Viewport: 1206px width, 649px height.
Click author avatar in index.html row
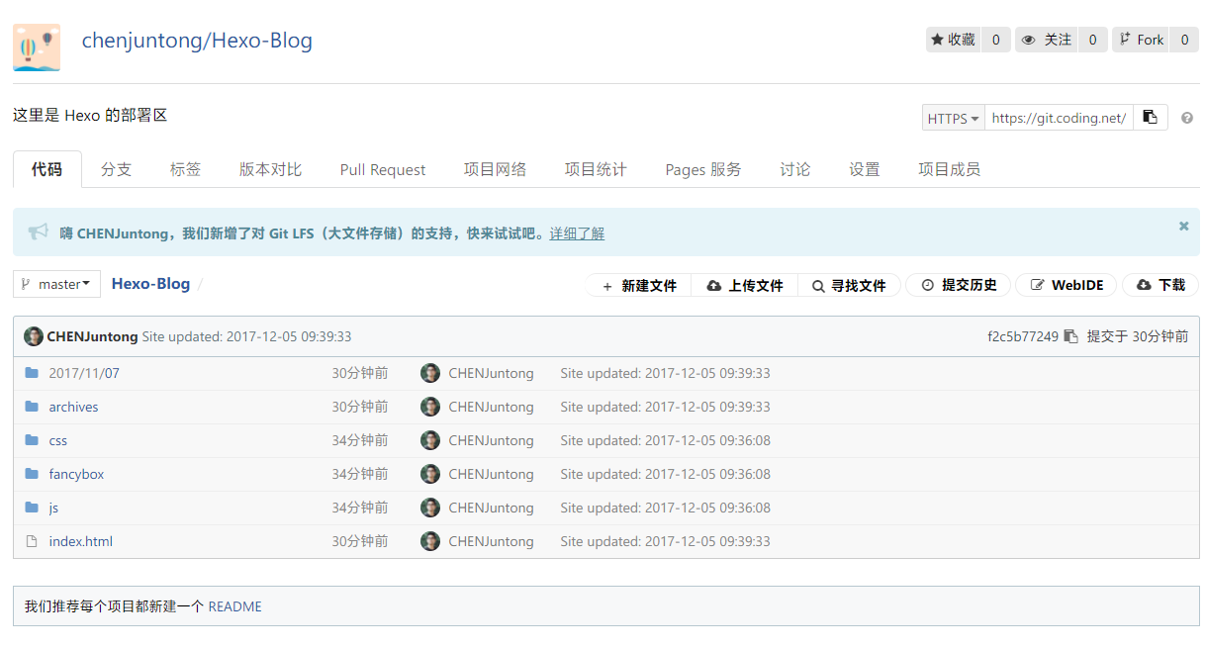[x=430, y=541]
